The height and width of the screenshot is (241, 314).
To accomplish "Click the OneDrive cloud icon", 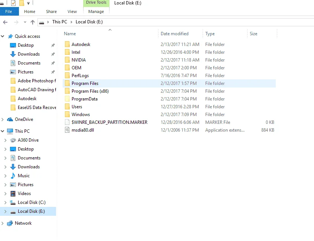I will (x=10, y=119).
